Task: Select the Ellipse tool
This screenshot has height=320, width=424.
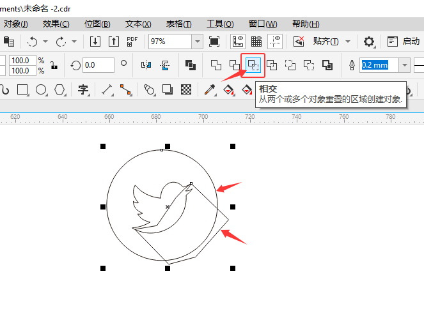Action: click(42, 89)
